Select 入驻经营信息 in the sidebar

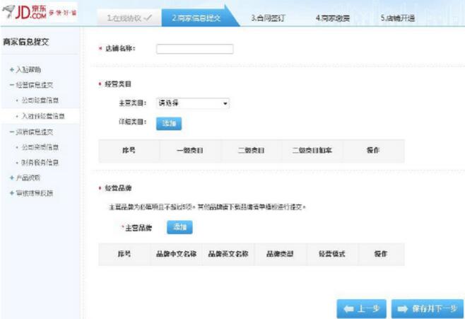coord(43,115)
